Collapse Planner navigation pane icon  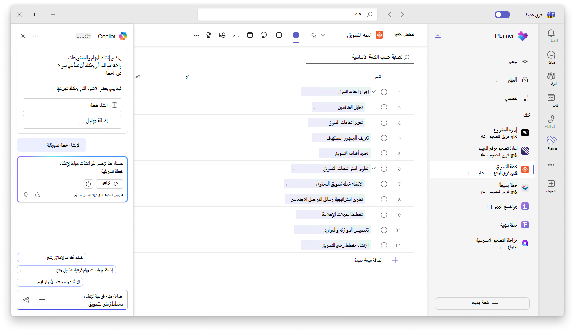[438, 35]
